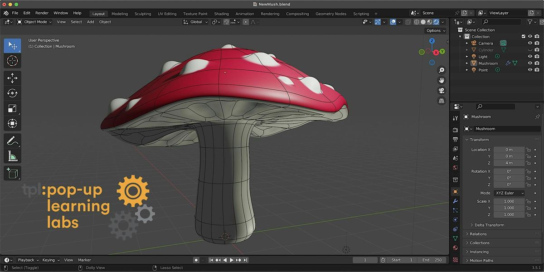Image resolution: width=544 pixels, height=272 pixels.
Task: Expand the Delta Transform section
Action: [x=488, y=225]
